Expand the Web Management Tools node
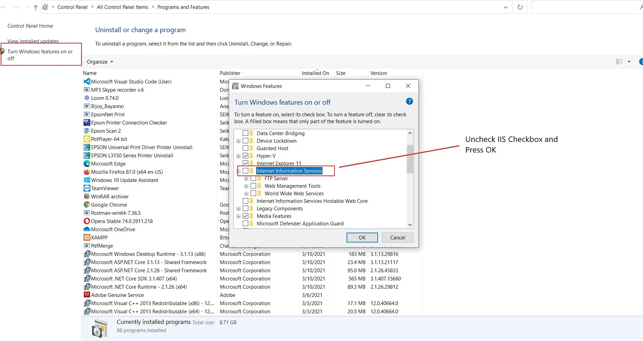 pyautogui.click(x=246, y=186)
